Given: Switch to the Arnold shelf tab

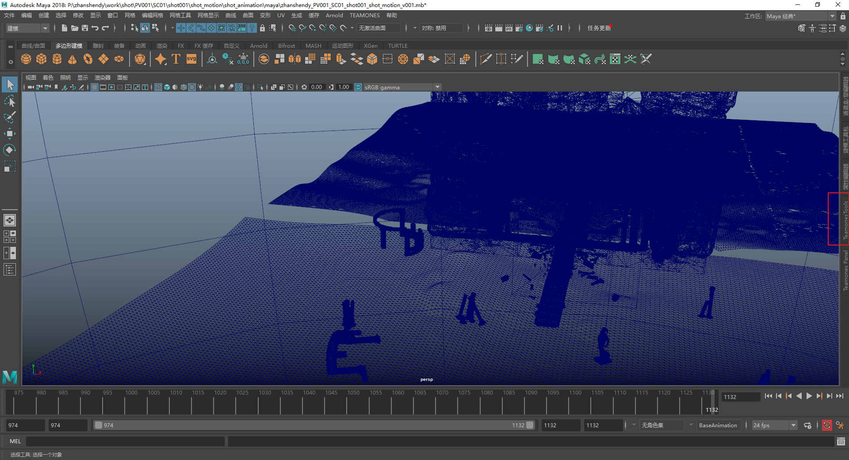Looking at the screenshot, I should [258, 46].
